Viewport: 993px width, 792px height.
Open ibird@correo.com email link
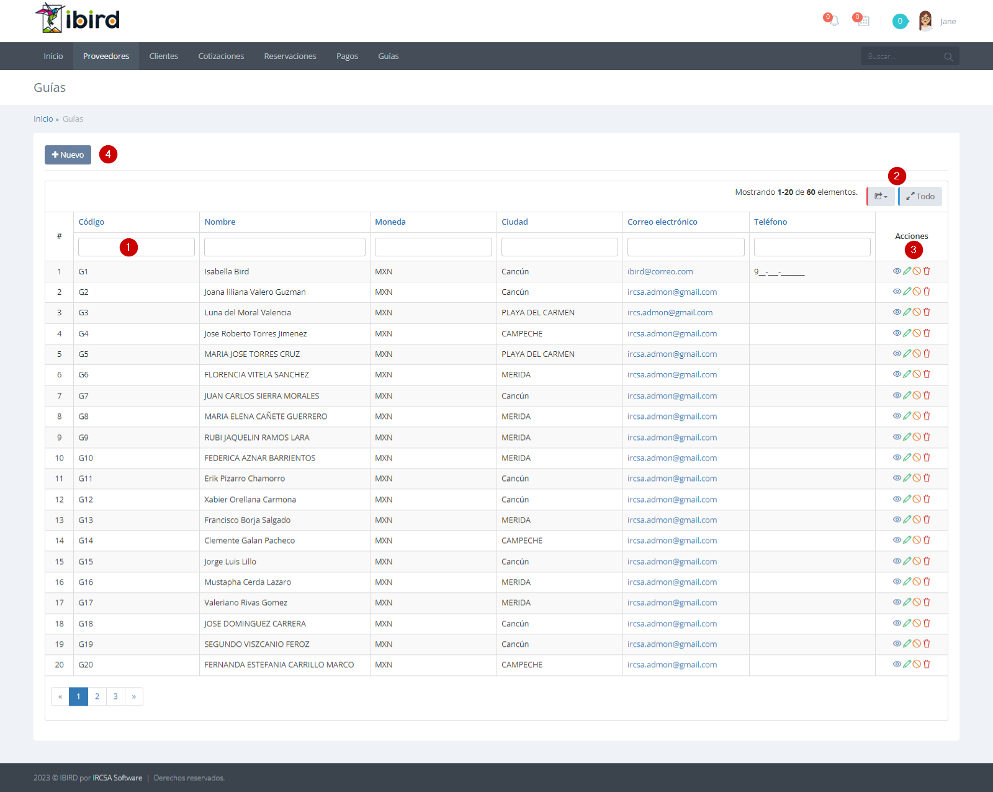point(660,271)
